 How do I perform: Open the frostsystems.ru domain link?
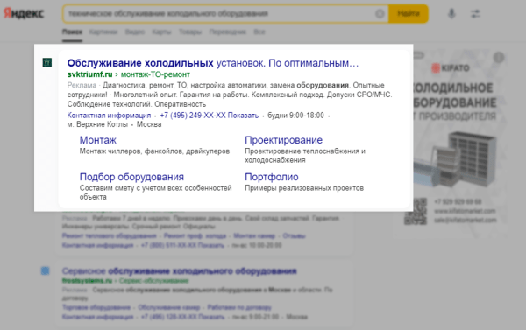tap(87, 281)
